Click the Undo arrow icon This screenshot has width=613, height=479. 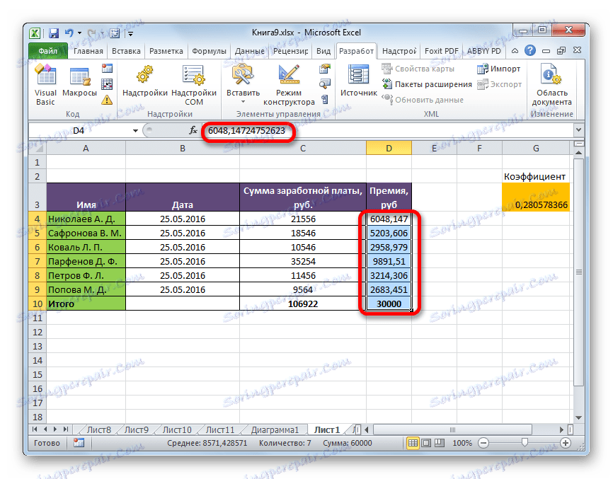(x=69, y=33)
